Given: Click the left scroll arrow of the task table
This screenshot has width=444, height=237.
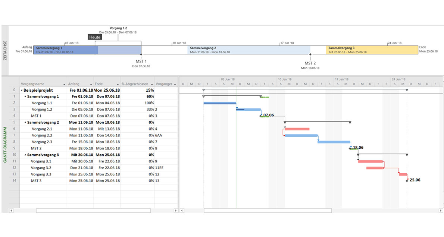Looking at the screenshot, I should tap(11, 211).
